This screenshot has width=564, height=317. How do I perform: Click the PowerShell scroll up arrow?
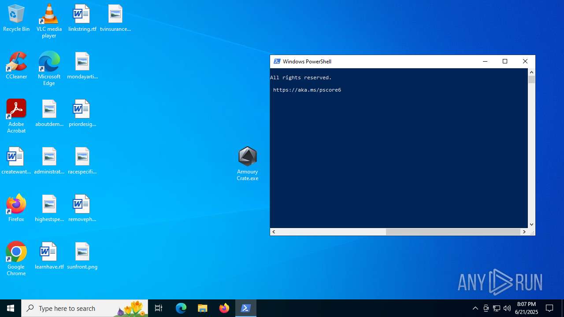click(531, 72)
